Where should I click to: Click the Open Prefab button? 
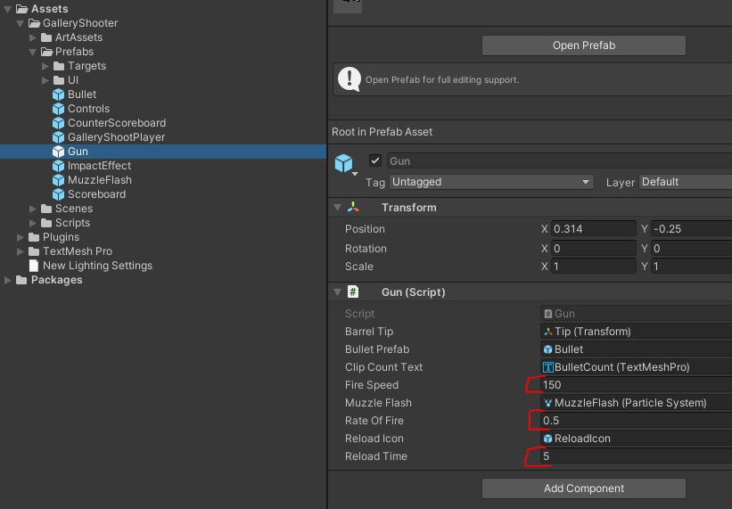(583, 45)
